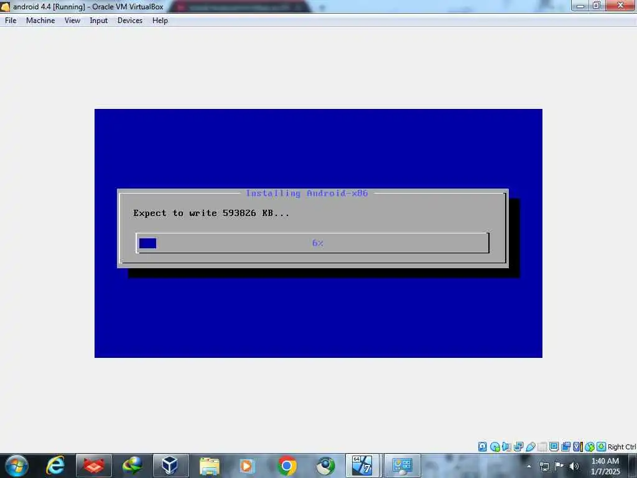
Task: Click the volume speaker tray icon
Action: click(574, 466)
